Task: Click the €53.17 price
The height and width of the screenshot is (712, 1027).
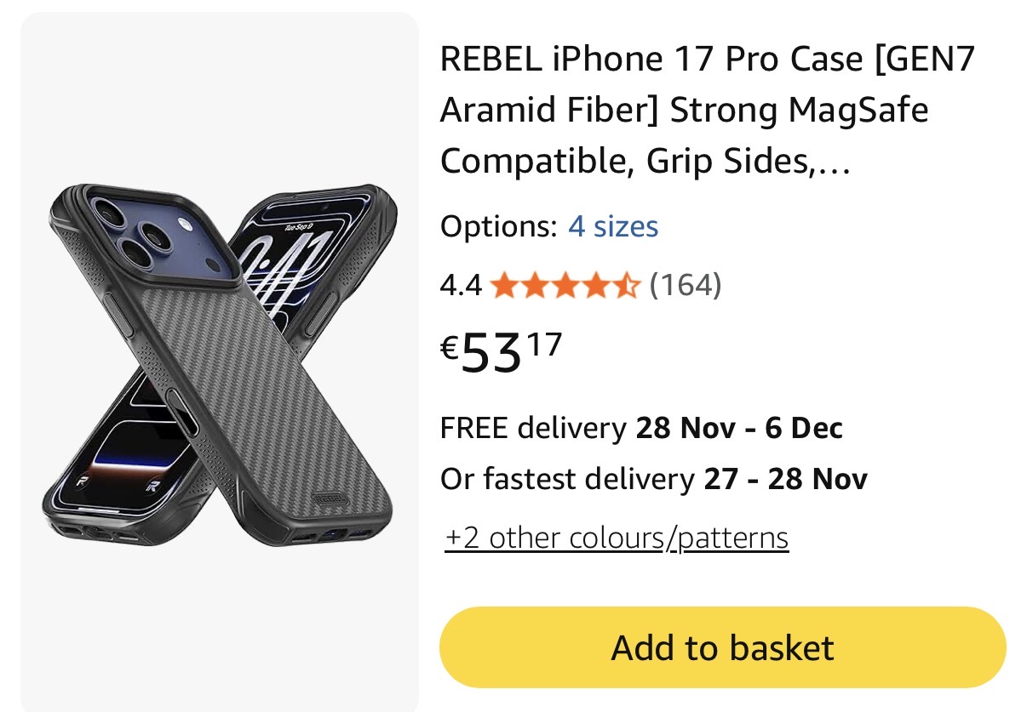Action: pyautogui.click(x=502, y=352)
